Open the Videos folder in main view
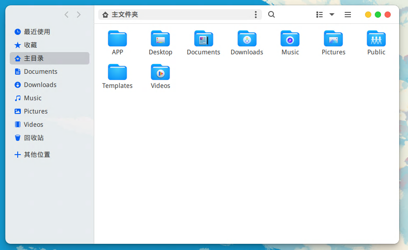This screenshot has height=250, width=408. tap(161, 76)
